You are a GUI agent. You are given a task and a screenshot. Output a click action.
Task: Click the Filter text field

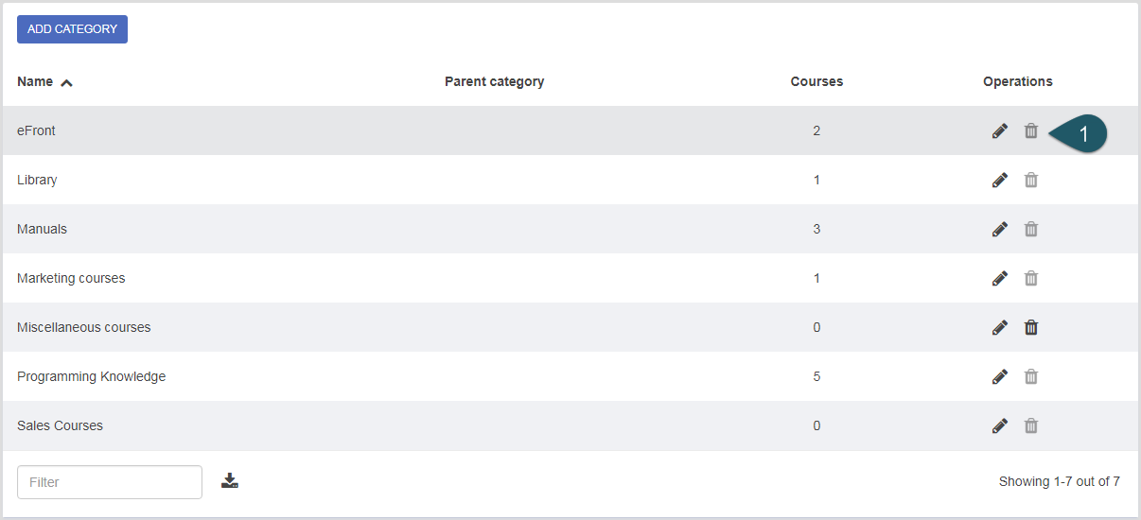[x=110, y=482]
